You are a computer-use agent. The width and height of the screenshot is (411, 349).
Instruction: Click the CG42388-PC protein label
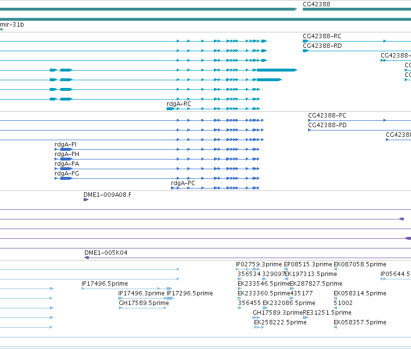[x=327, y=116]
